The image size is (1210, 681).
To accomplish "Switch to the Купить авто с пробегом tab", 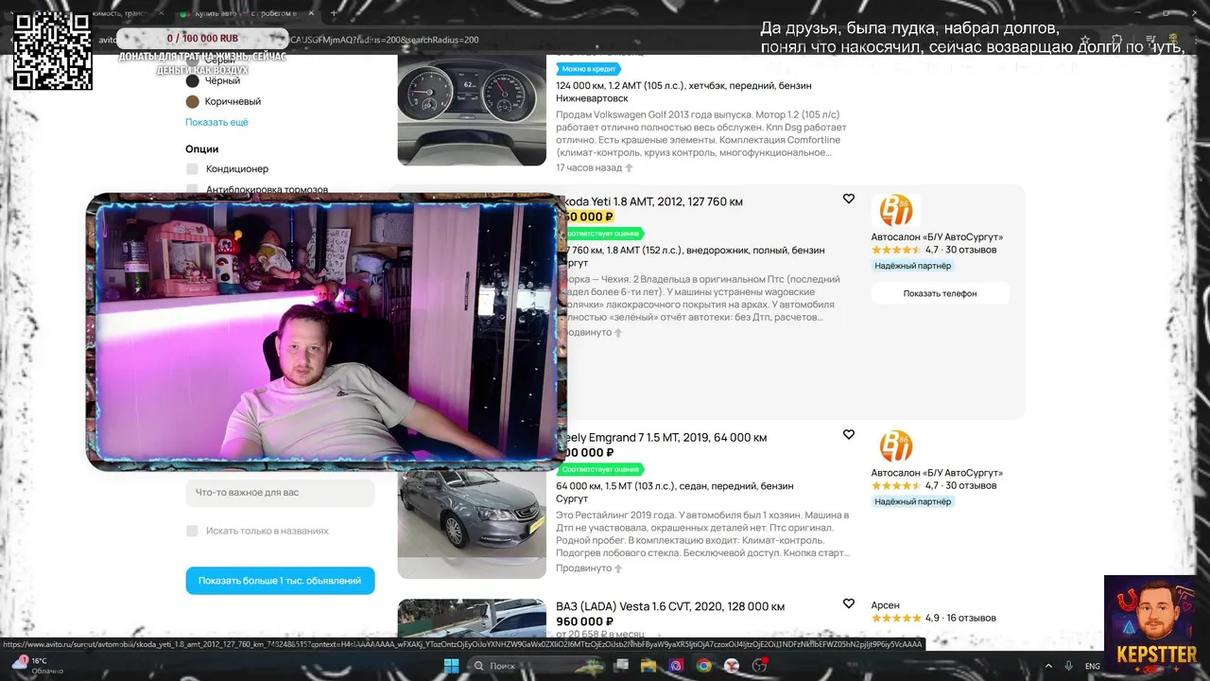I will [x=244, y=13].
